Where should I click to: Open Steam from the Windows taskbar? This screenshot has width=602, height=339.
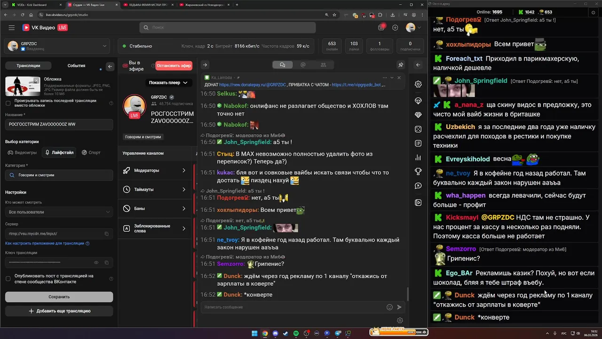[285, 333]
